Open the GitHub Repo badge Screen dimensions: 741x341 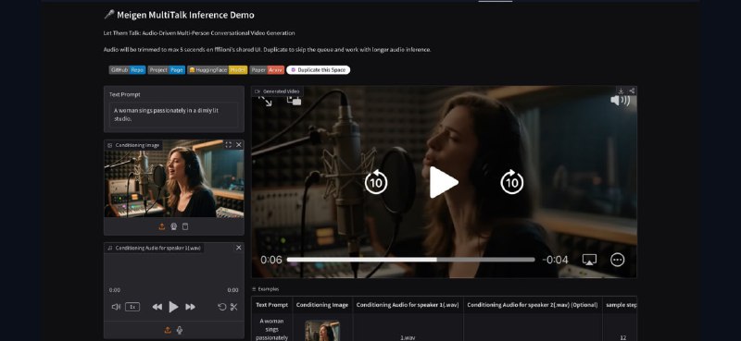click(x=127, y=70)
